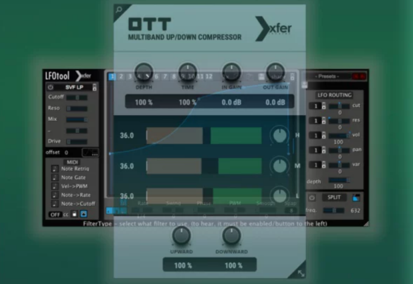This screenshot has height=284, width=413.
Task: Click the OTT resize arrows icon
Action: click(301, 274)
